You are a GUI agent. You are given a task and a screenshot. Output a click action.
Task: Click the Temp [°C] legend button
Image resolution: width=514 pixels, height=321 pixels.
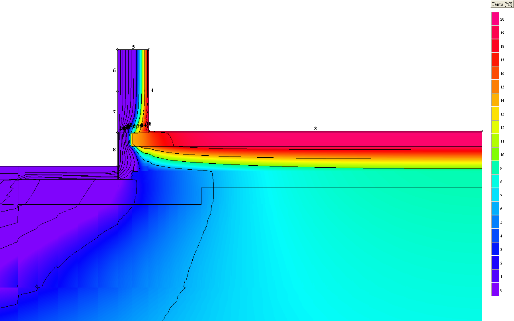pyautogui.click(x=502, y=4)
